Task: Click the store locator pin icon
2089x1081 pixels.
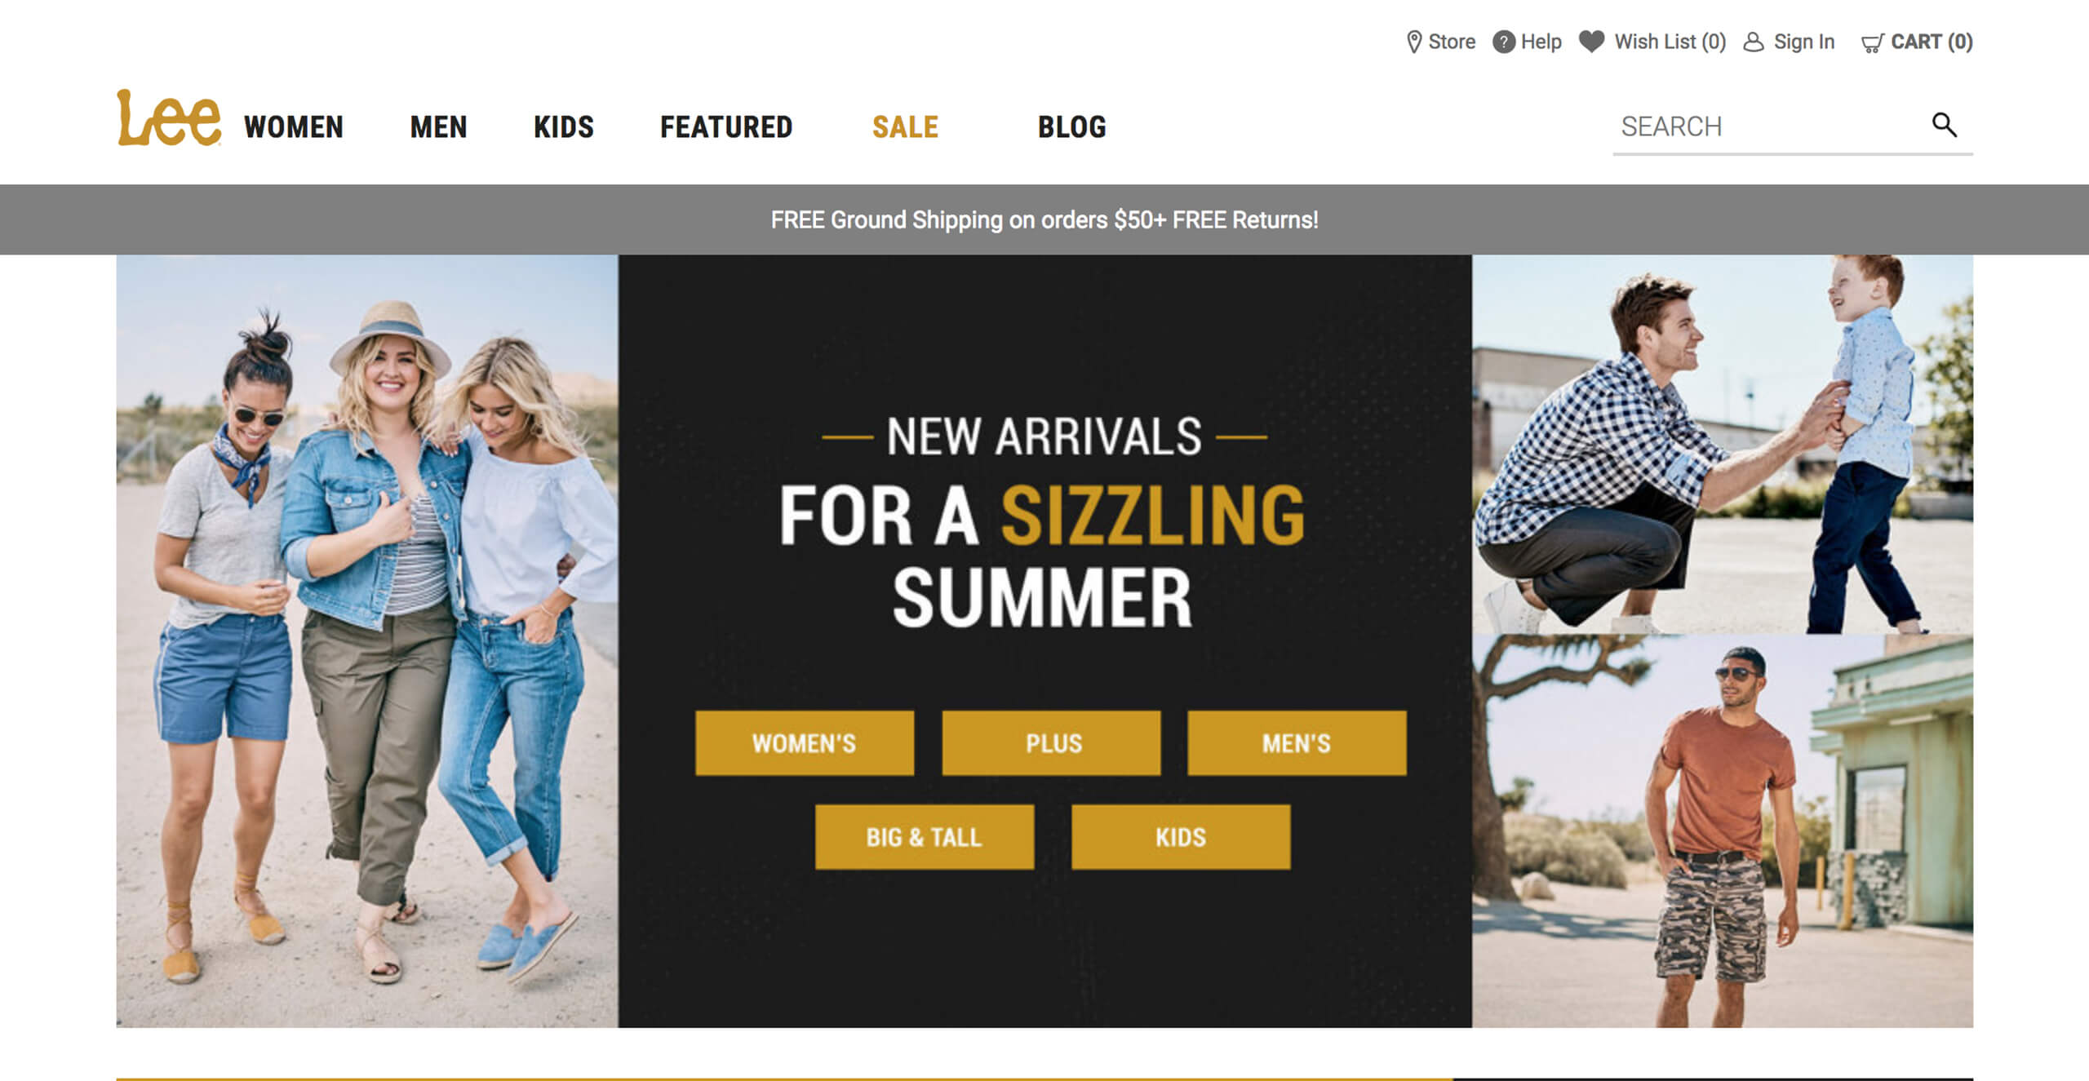Action: [x=1414, y=42]
